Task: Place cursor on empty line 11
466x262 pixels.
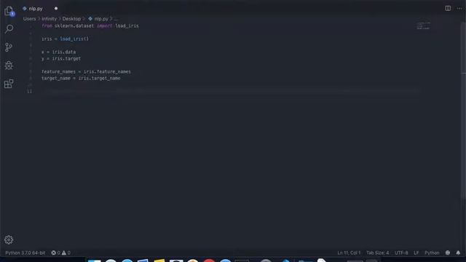Action: 230,91
